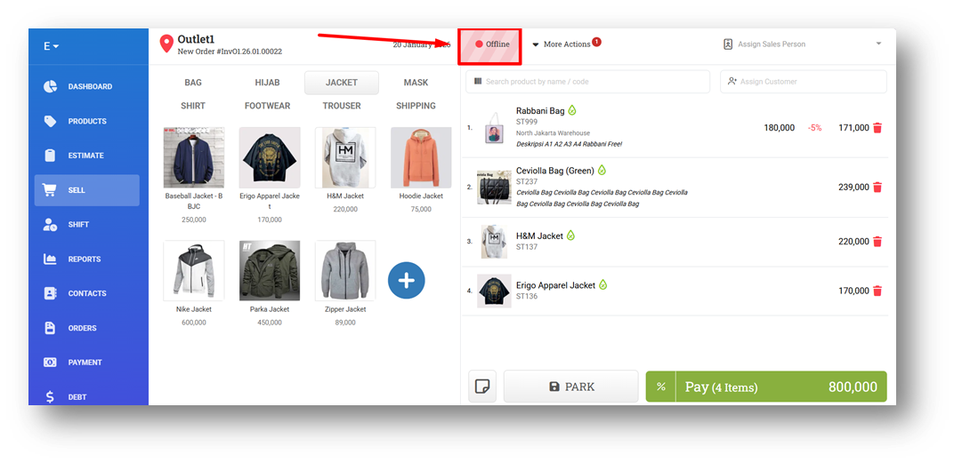Click the Orders document icon
This screenshot has height=463, width=954.
(50, 328)
